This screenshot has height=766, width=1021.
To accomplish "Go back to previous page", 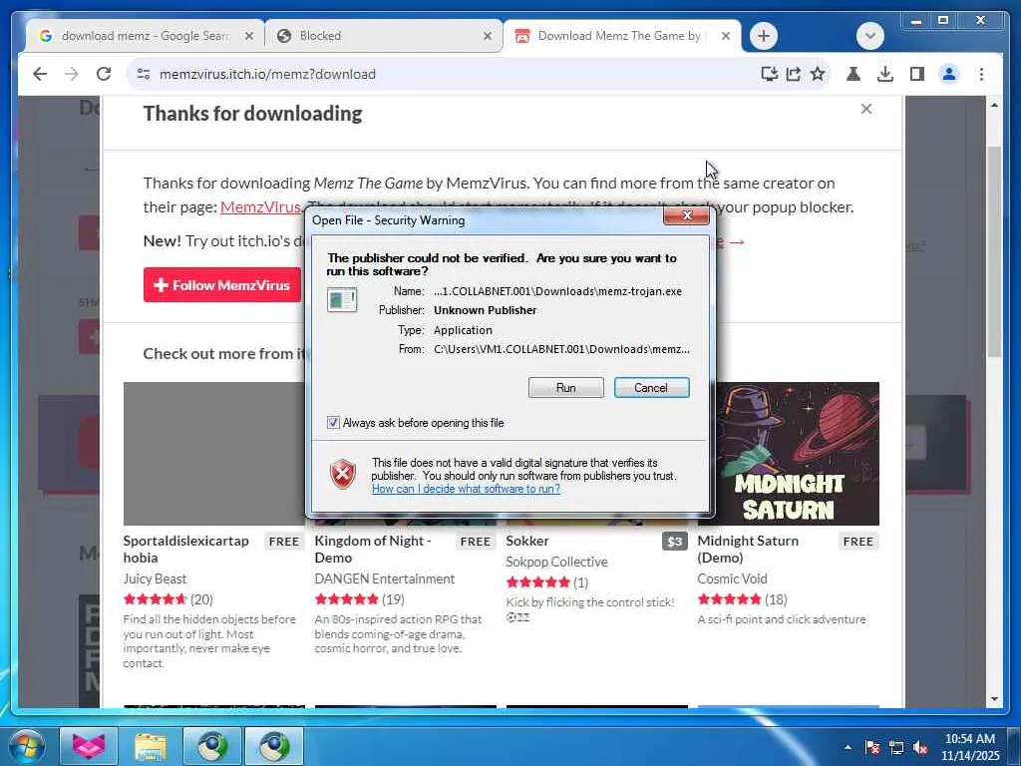I will [40, 74].
